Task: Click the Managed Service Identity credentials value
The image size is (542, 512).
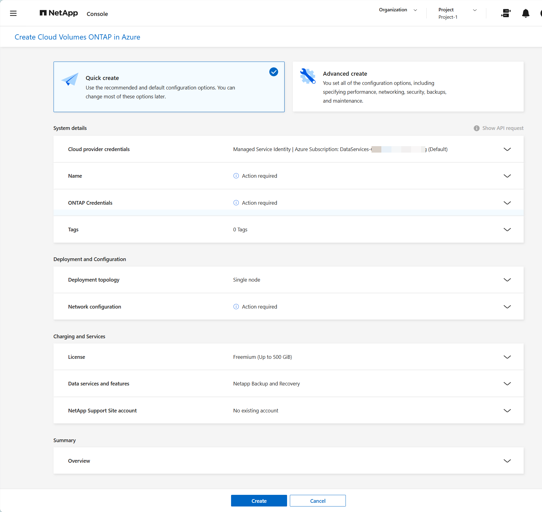Action: [340, 149]
